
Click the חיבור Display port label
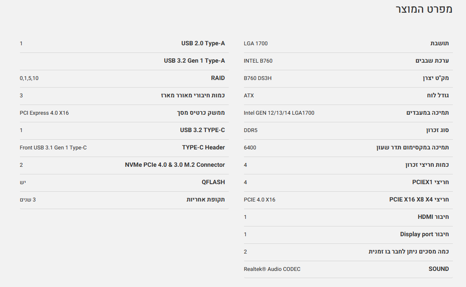point(424,235)
